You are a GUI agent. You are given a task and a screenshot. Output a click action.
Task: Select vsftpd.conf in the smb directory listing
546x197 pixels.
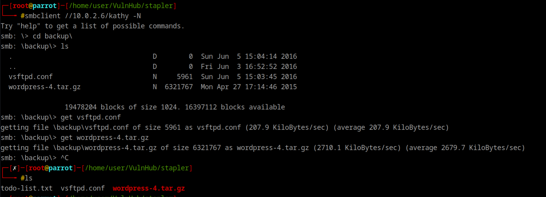[x=31, y=77]
